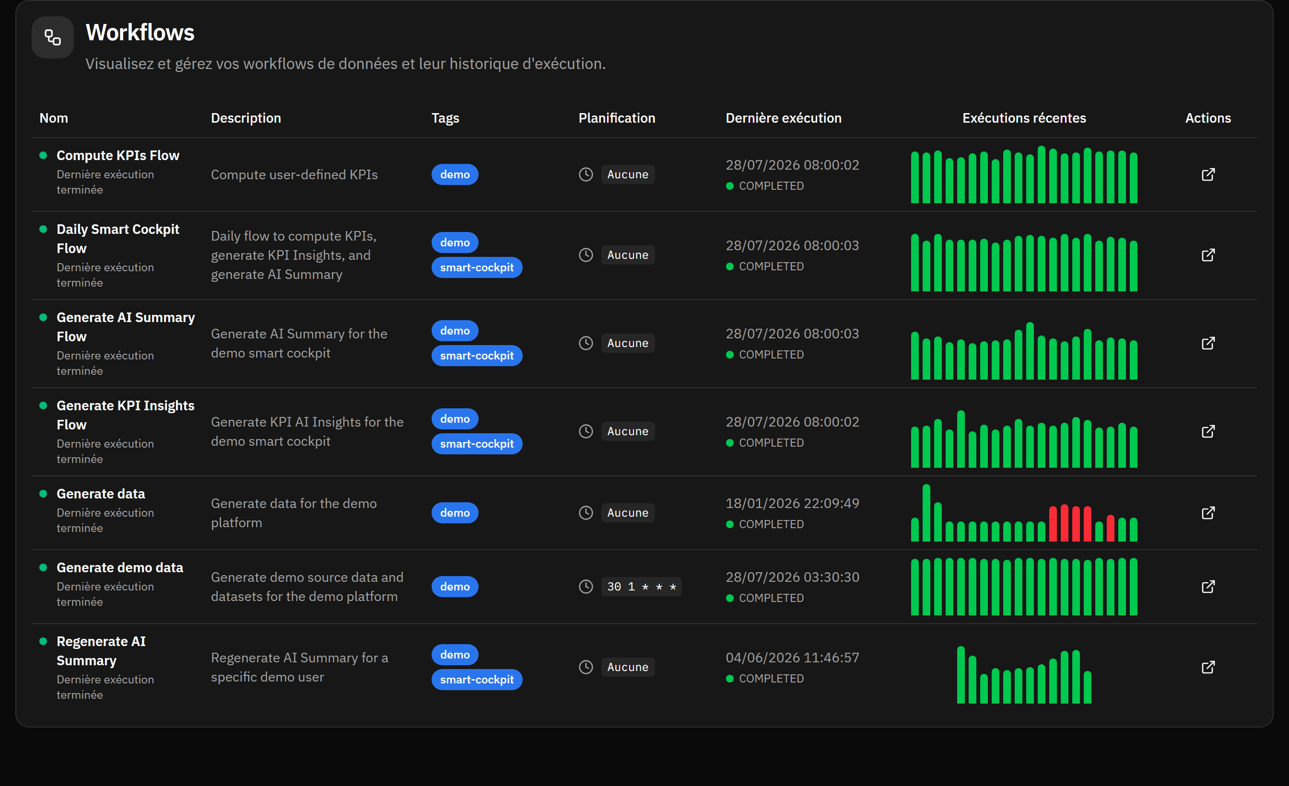This screenshot has width=1289, height=786.
Task: Click the Exécutions récentes column header
Action: (x=1024, y=118)
